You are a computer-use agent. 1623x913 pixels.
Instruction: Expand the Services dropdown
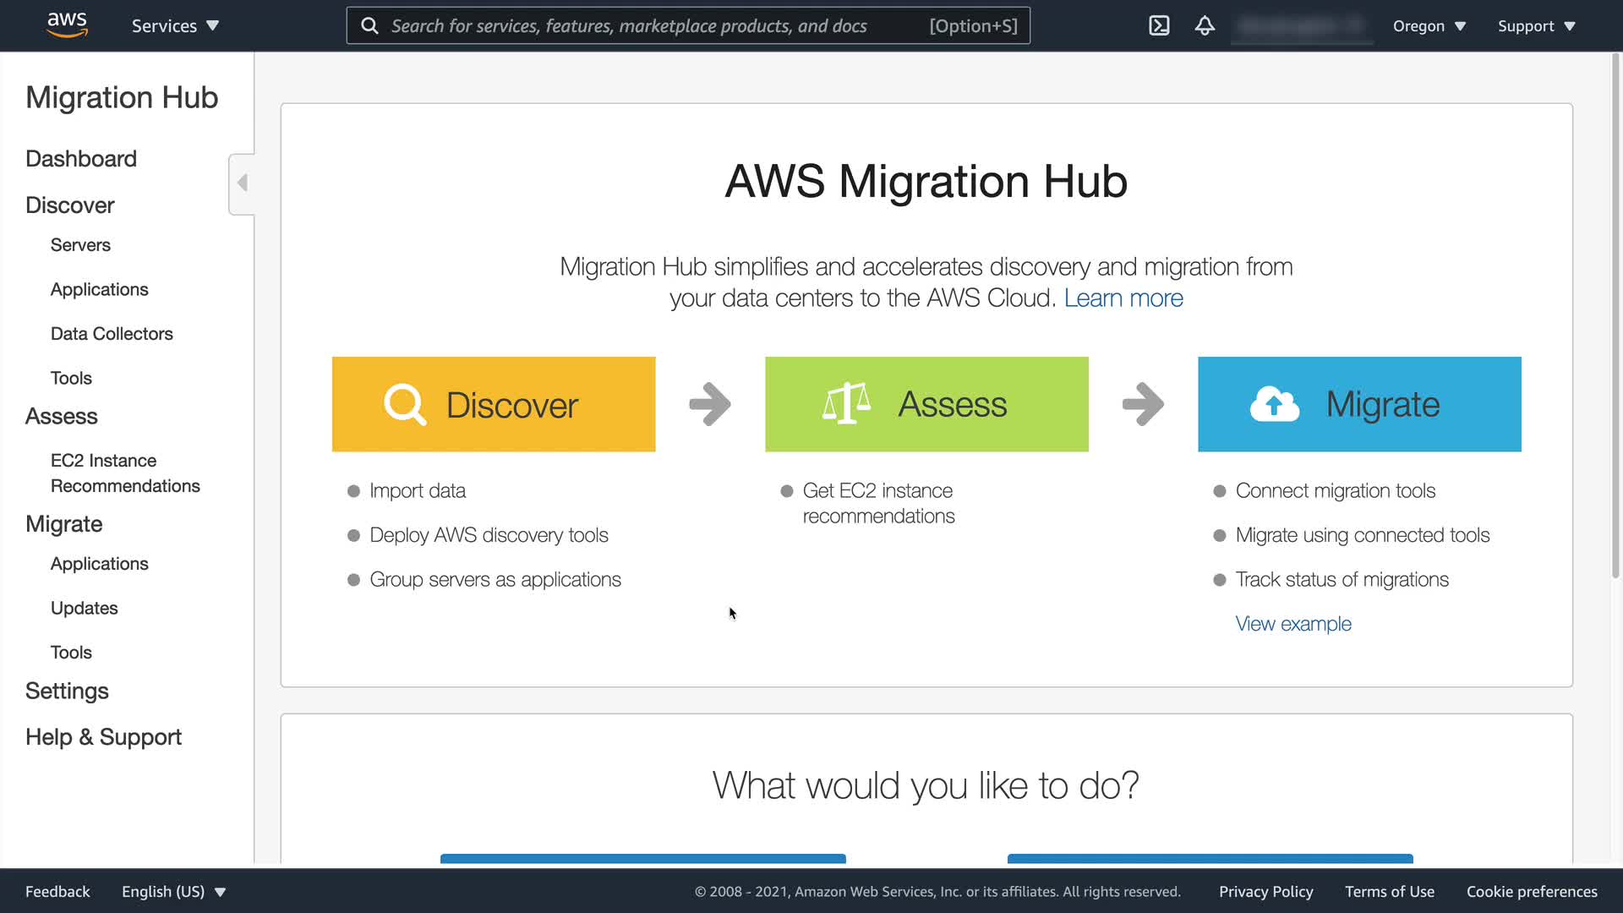[x=175, y=25]
